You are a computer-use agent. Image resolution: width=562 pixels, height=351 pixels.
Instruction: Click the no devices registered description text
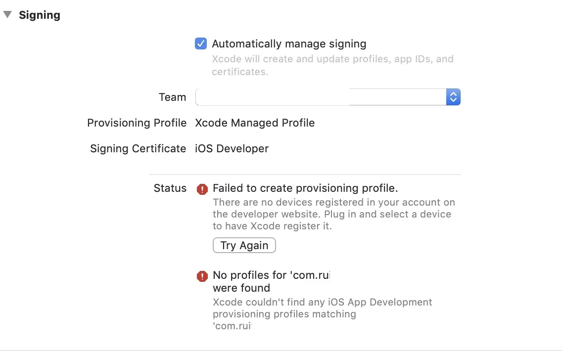(333, 215)
